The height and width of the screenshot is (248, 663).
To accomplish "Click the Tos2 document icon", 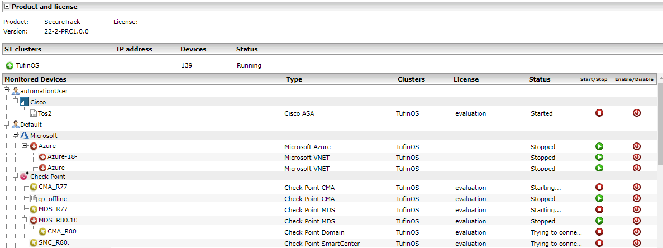I will [34, 113].
